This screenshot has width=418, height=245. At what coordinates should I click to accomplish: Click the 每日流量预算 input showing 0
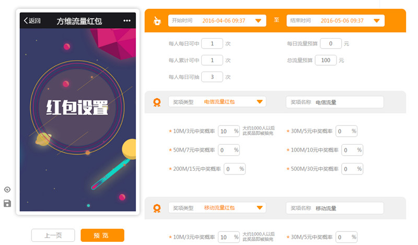330,44
